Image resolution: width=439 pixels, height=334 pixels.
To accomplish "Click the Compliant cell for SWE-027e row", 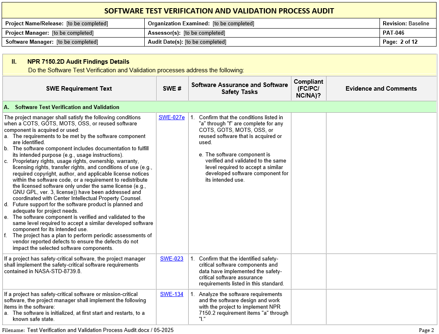I will click(x=309, y=183).
